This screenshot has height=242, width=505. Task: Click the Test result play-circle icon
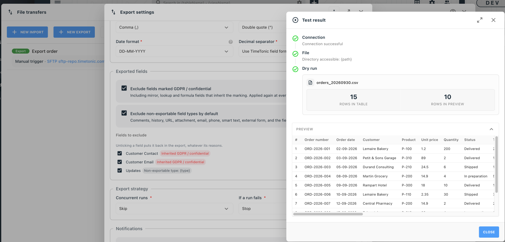pos(295,20)
